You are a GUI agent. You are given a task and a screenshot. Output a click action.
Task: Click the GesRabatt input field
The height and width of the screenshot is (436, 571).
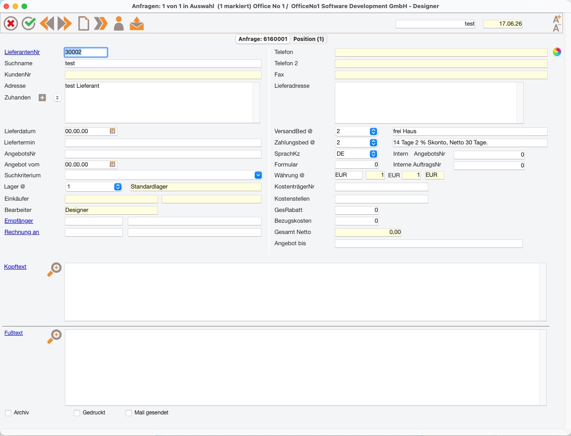click(x=356, y=210)
